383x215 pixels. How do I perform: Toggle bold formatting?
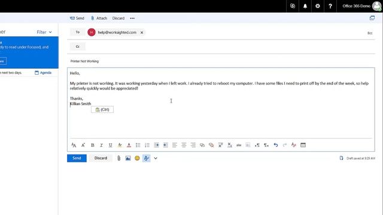coord(92,145)
